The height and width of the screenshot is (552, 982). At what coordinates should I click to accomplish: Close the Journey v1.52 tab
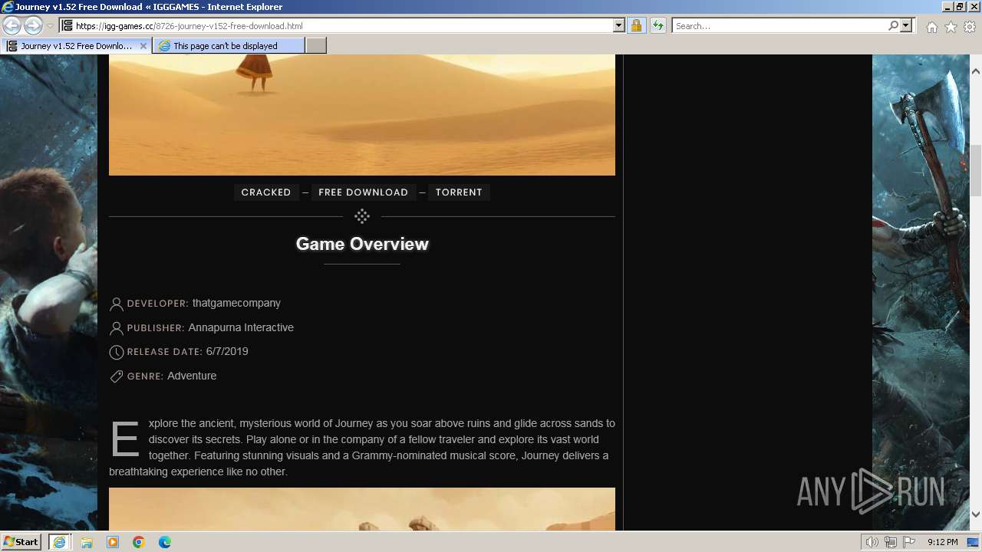click(143, 46)
